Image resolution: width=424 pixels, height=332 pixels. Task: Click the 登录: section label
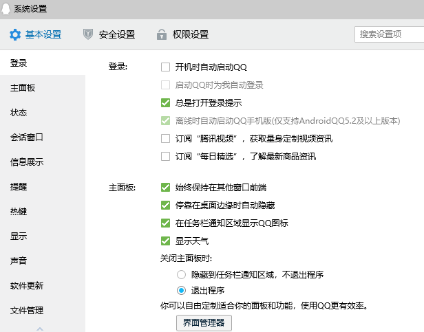click(118, 67)
